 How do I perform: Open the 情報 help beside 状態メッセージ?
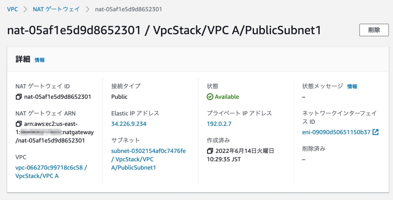click(x=353, y=86)
